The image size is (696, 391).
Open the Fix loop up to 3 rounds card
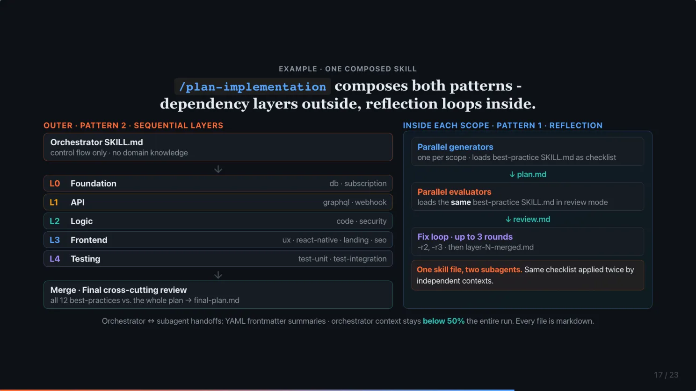(x=528, y=242)
